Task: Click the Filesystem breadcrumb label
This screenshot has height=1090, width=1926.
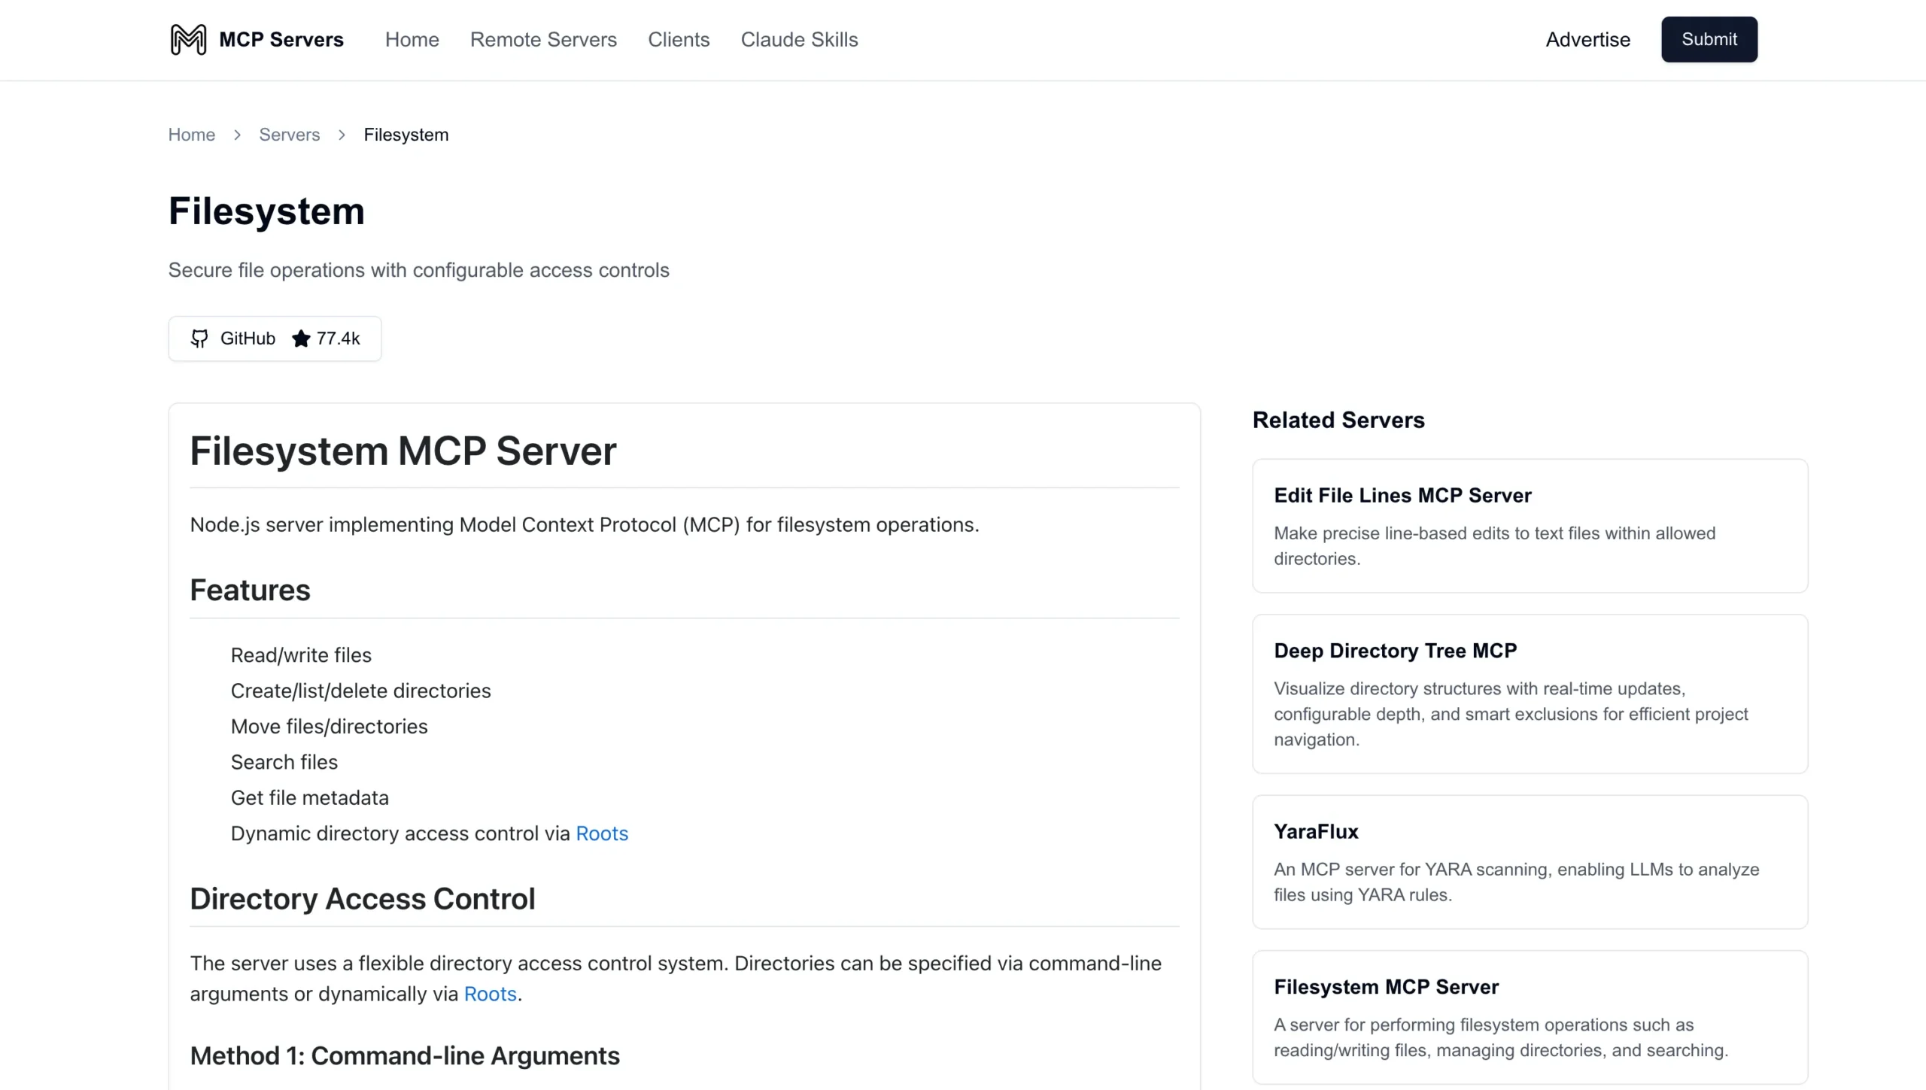Action: coord(406,135)
